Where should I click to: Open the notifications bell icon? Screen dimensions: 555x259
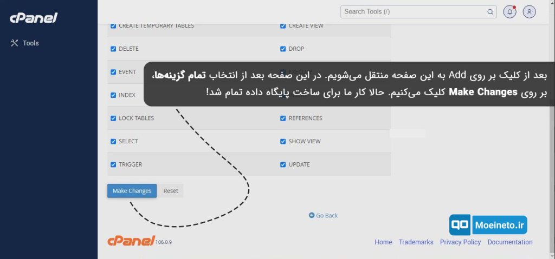[509, 12]
